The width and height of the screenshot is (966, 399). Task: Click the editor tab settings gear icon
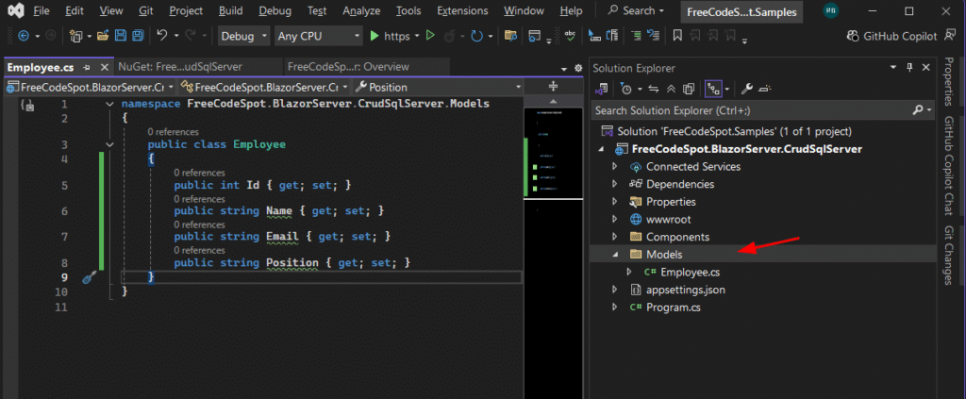(578, 68)
